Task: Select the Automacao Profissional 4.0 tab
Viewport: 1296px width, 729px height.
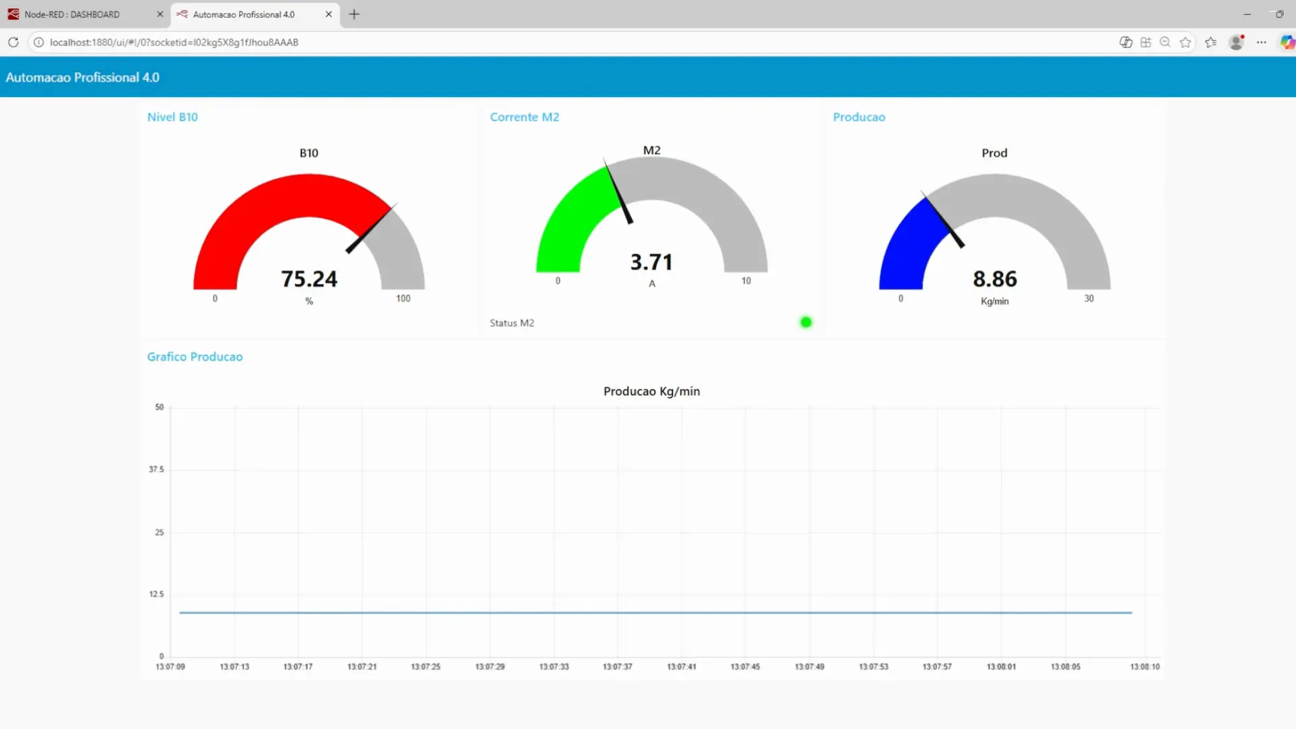Action: pyautogui.click(x=244, y=14)
